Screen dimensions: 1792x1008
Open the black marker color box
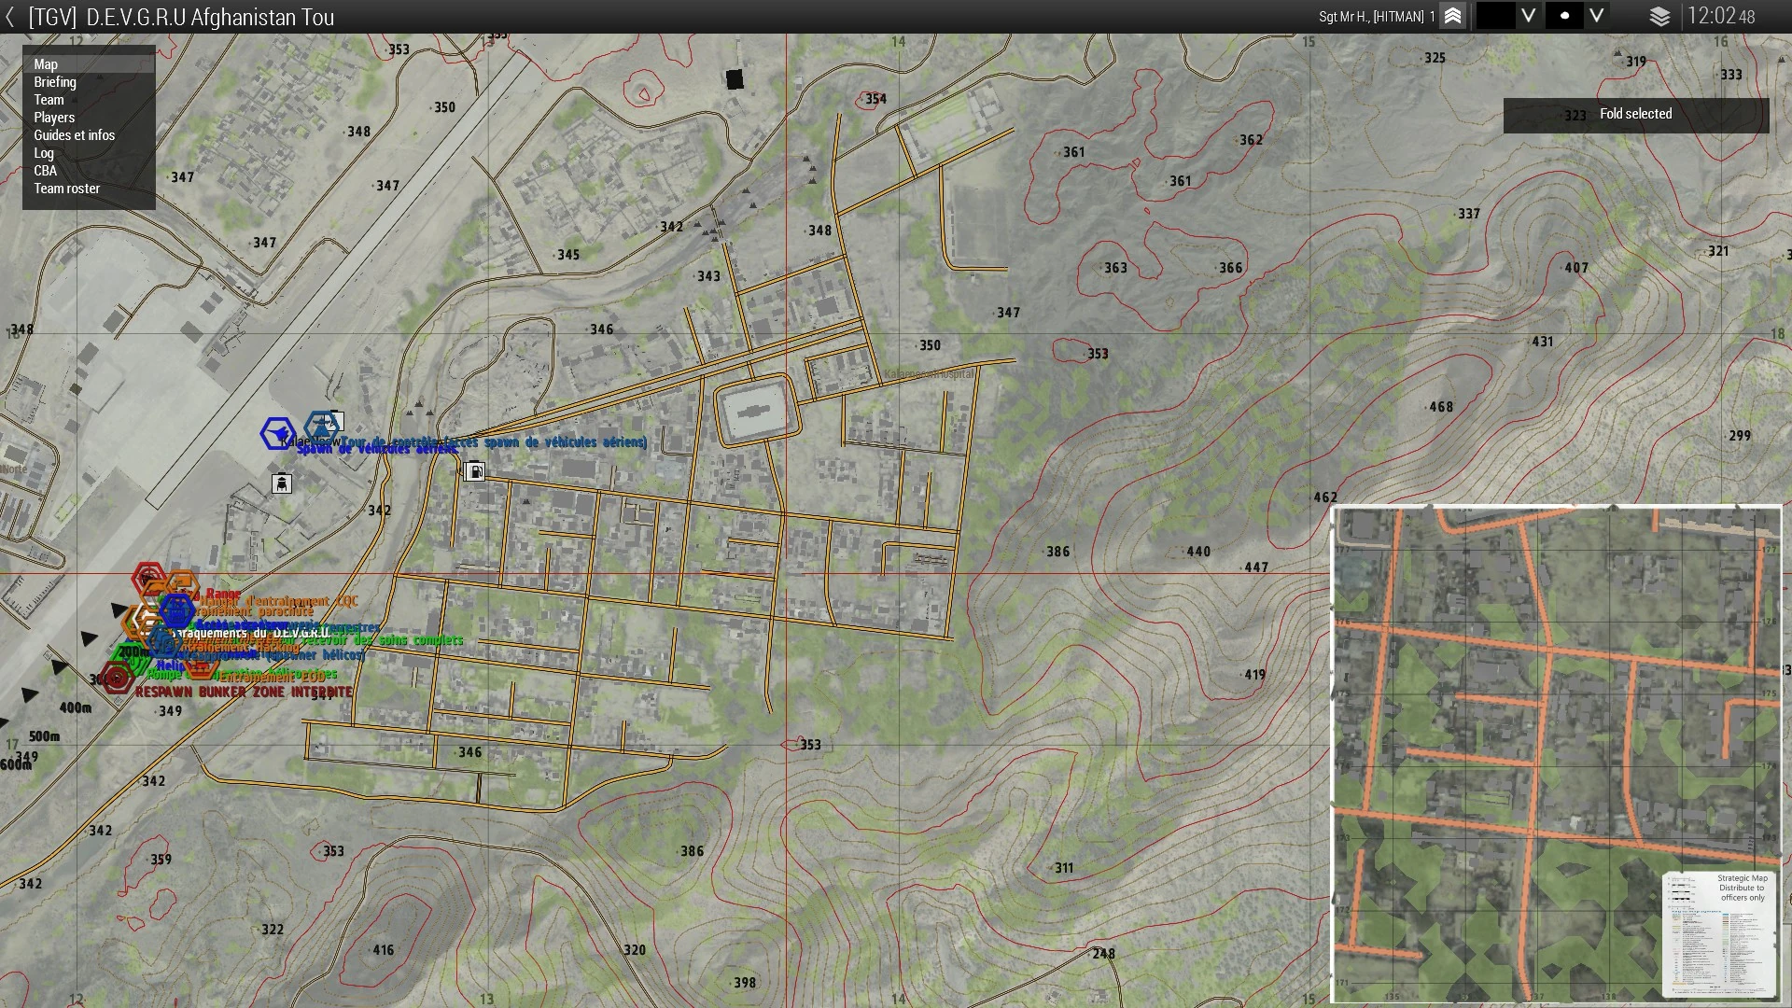tap(1495, 17)
